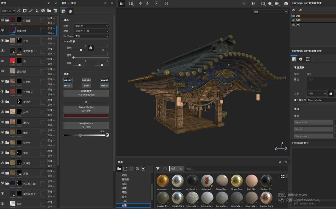Click the filter funnel icon in shelf
The width and height of the screenshot is (336, 209).
(158, 169)
